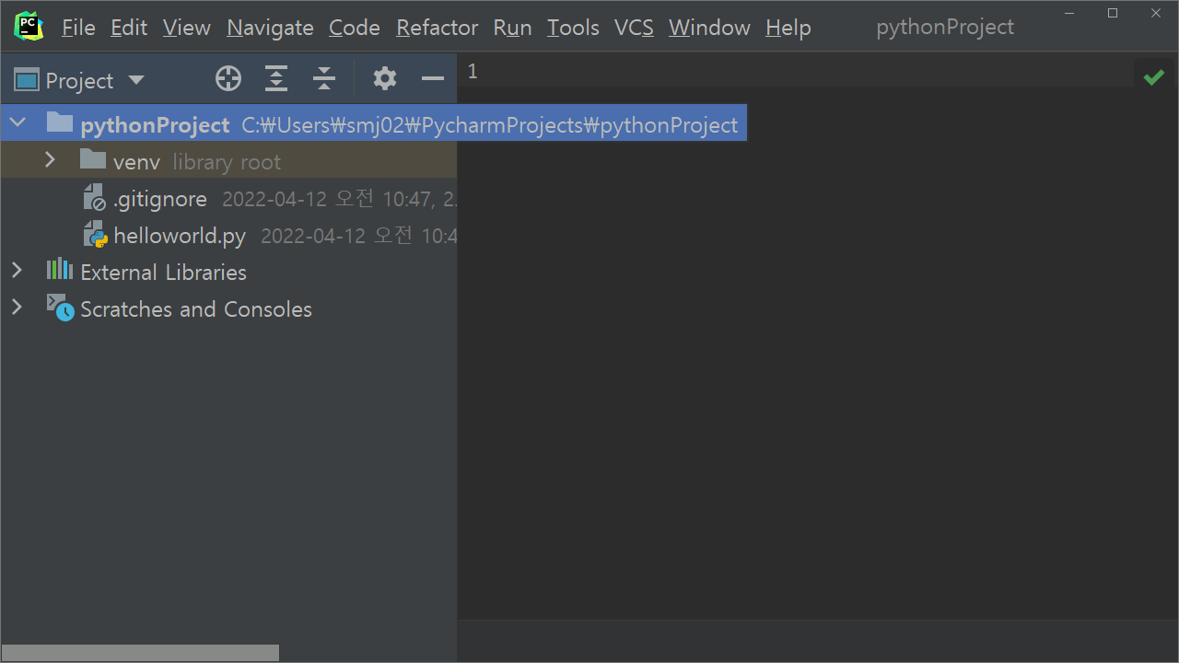This screenshot has height=663, width=1179.
Task: Click the Scratches and Consoles clock icon
Action: pos(61,308)
